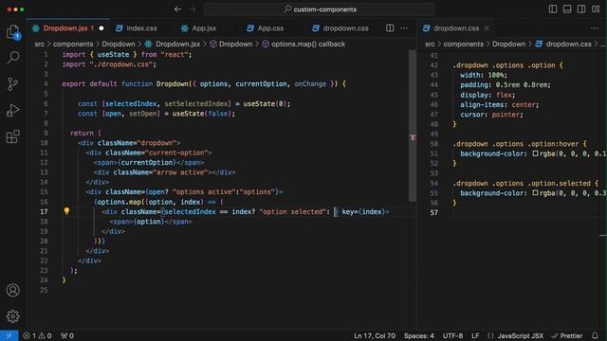Screen dimensions: 607x341
Task: Open ports indicator showing 0 in status bar
Action: click(x=67, y=335)
